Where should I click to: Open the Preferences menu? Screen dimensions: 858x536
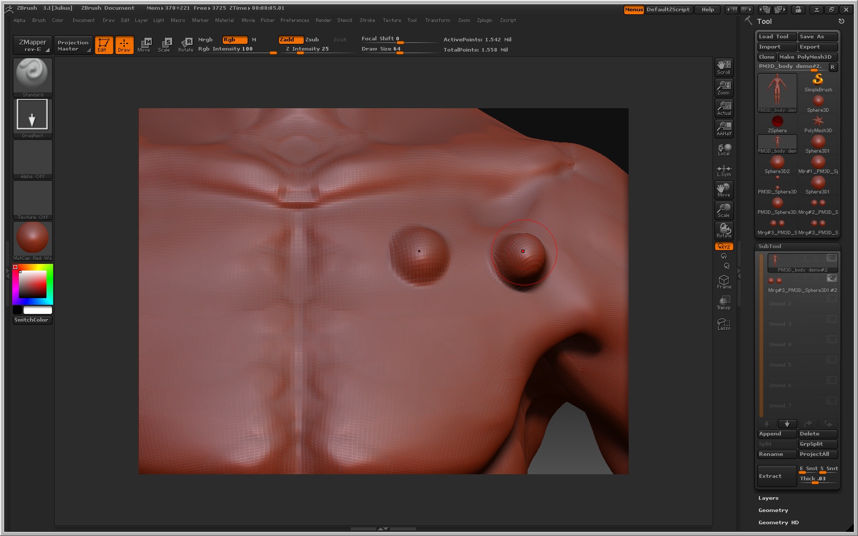(x=294, y=20)
